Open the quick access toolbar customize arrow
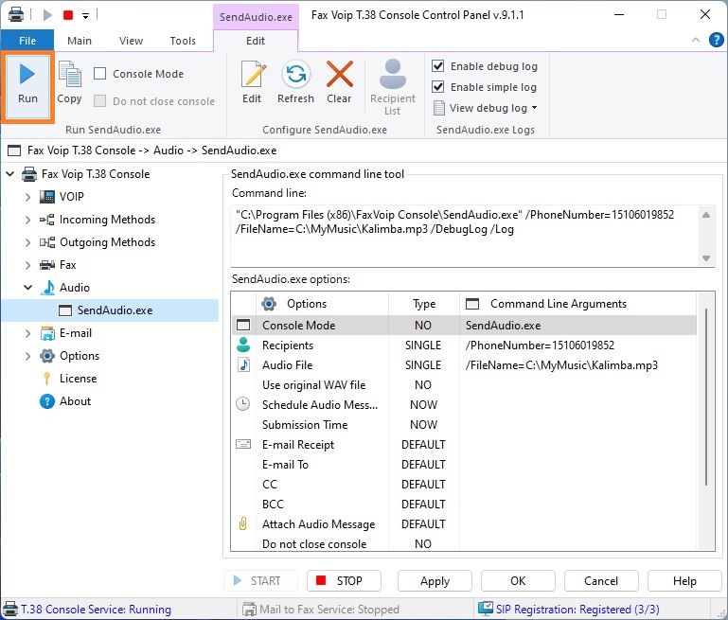Viewport: 728px width, 620px height. (x=85, y=16)
